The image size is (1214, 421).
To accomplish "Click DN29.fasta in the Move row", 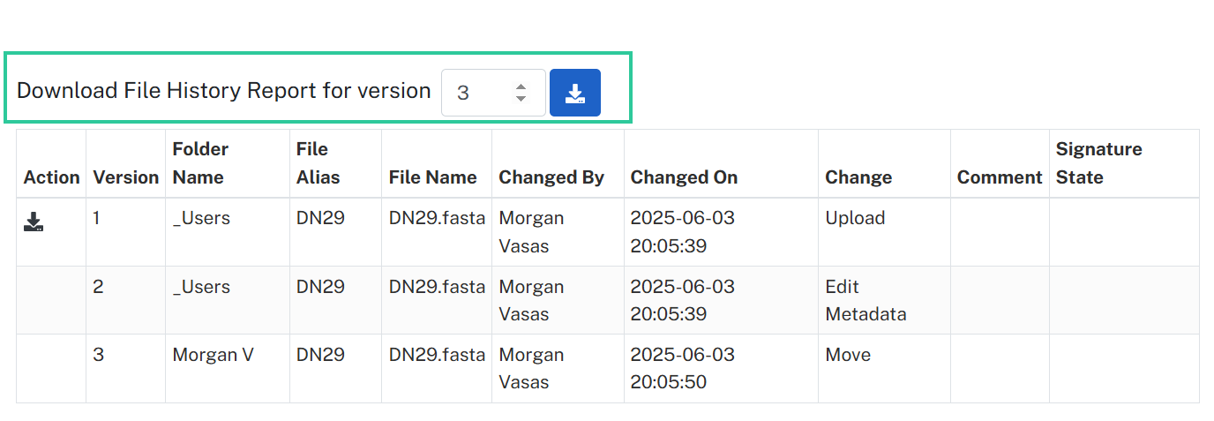I will point(437,355).
